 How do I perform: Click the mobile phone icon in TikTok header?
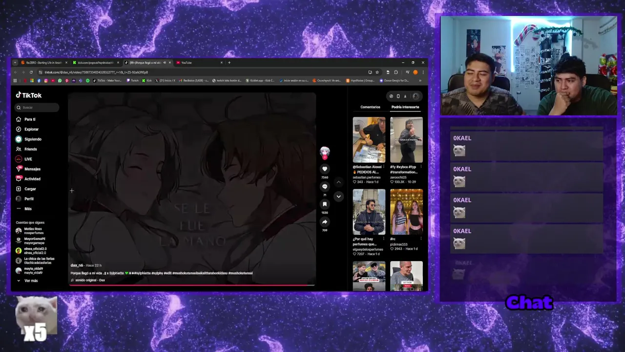[398, 96]
